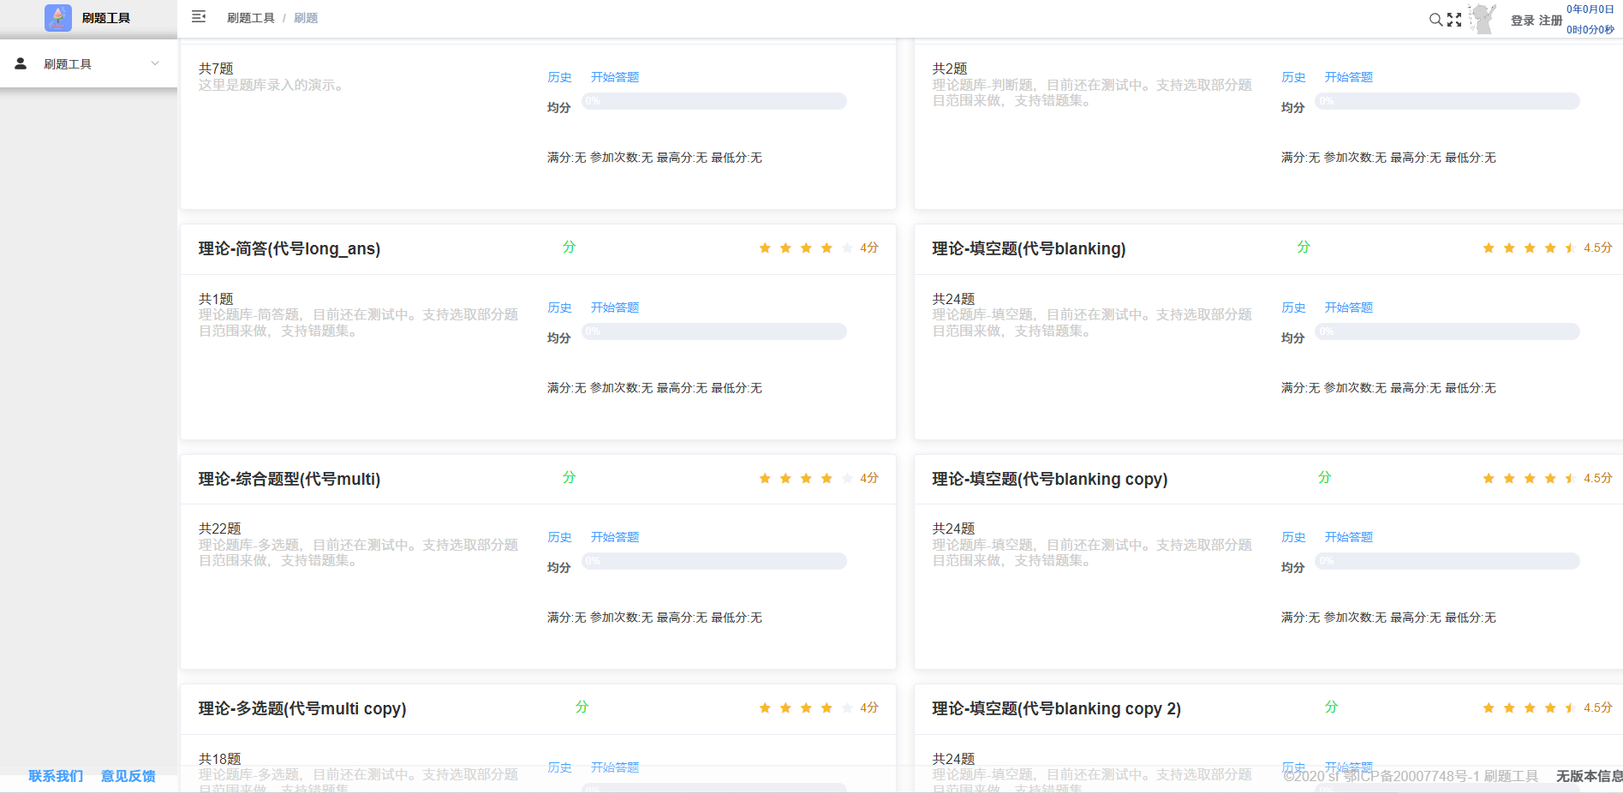The image size is (1623, 794).
Task: Open the 鄂ICP备20007748号-1 footer link
Action: point(1411,776)
